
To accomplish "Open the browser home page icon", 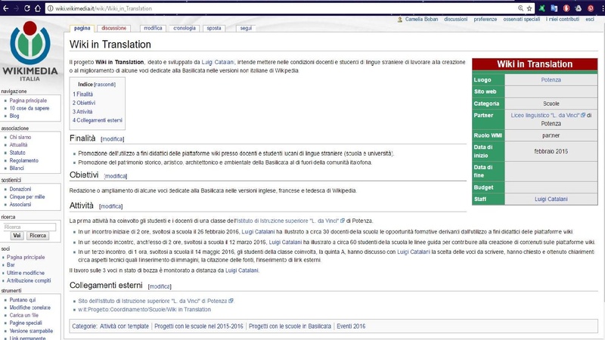I will pyautogui.click(x=37, y=8).
